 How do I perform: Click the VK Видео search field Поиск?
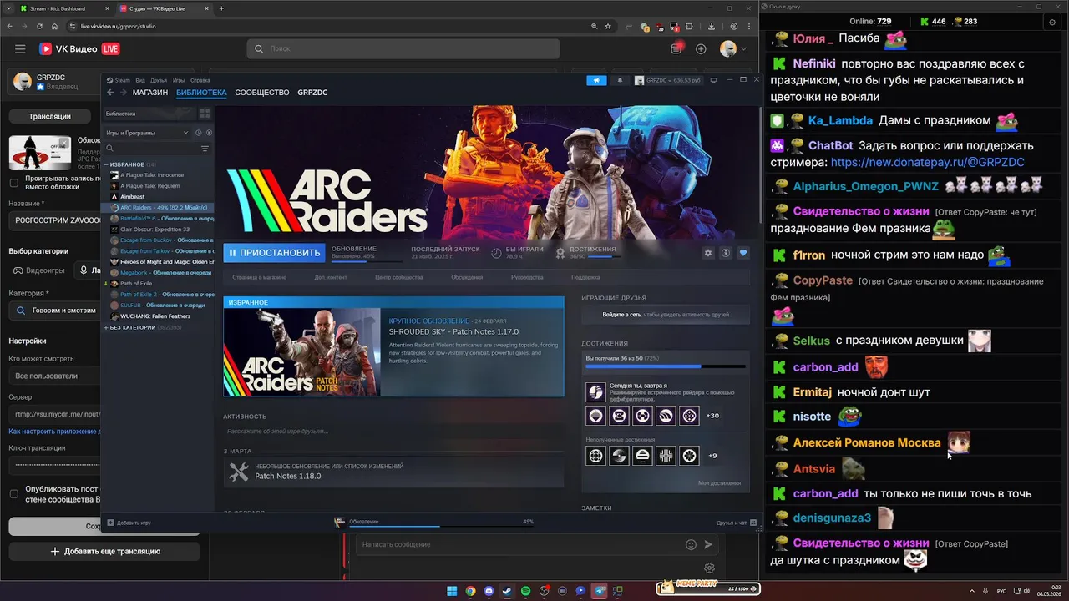403,49
